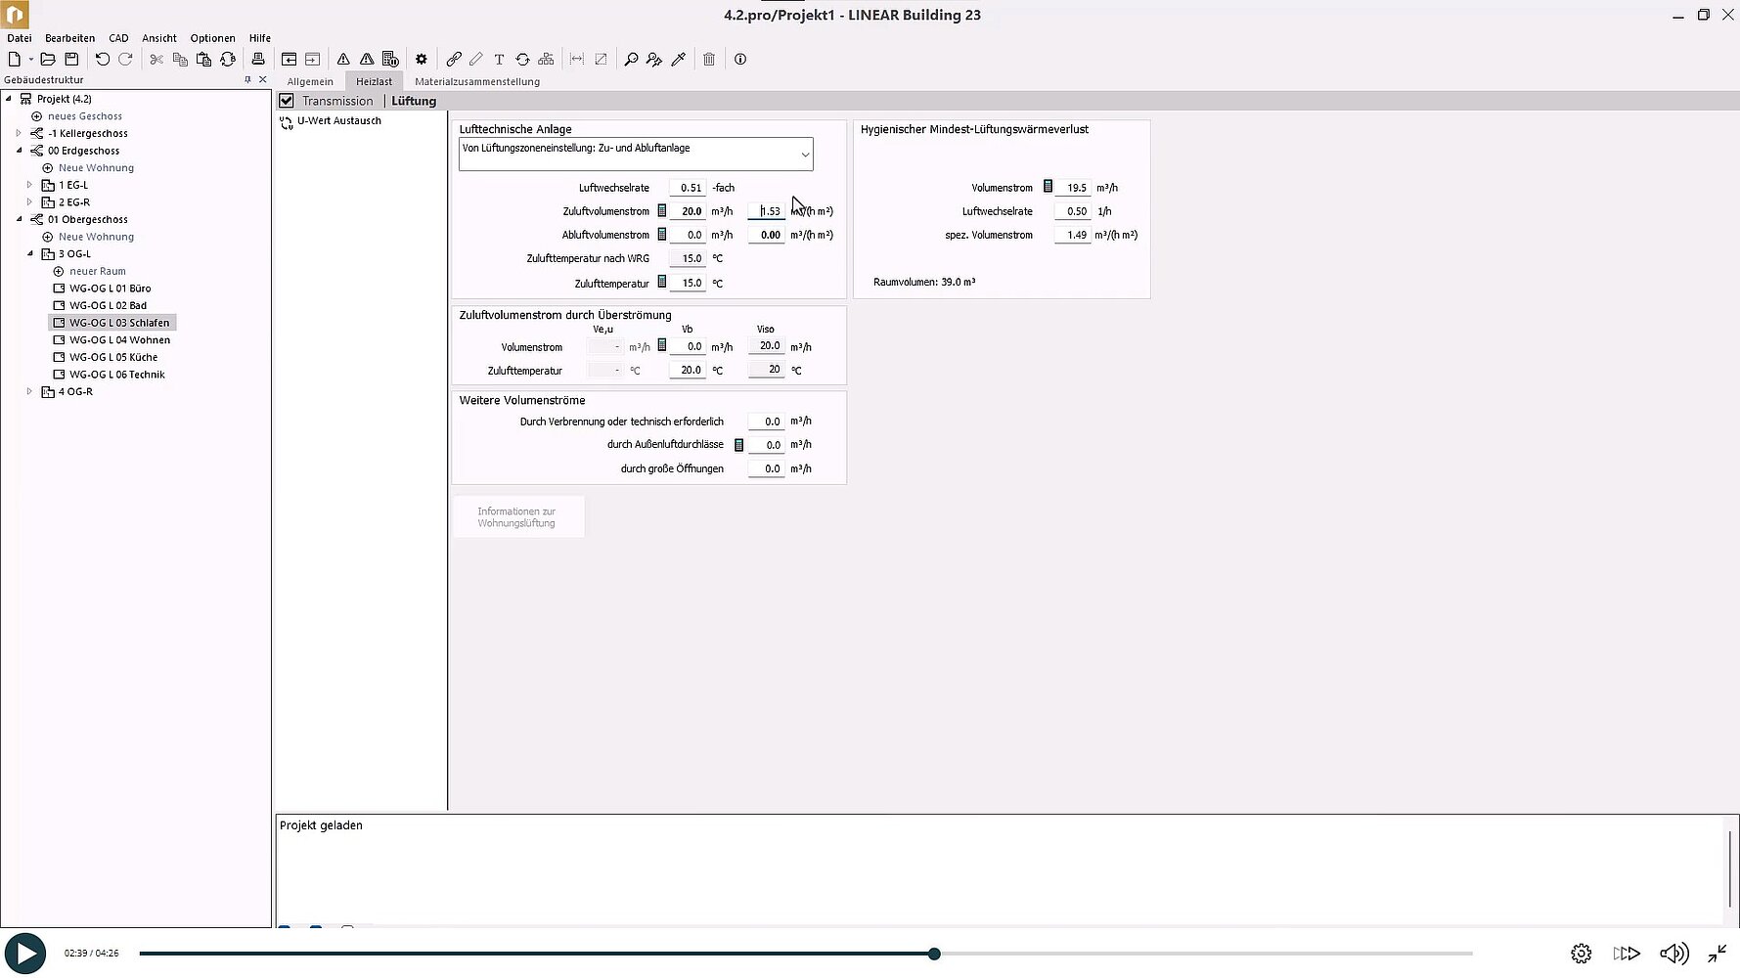Click the magnifier search icon in toolbar
The image size is (1740, 978).
631,60
